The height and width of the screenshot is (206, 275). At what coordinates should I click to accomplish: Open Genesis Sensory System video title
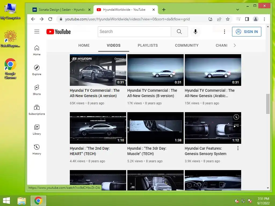pyautogui.click(x=205, y=151)
